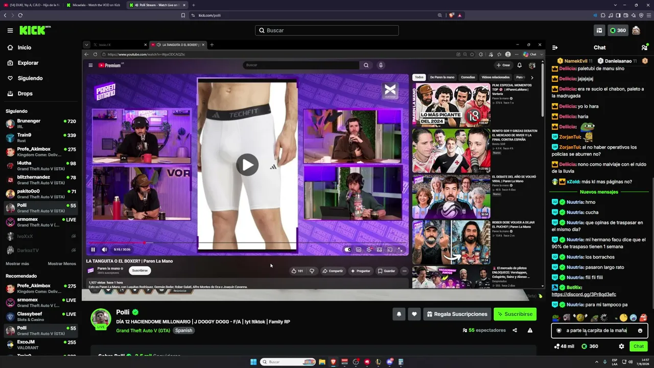Open the emote picker in chat input
Screen dimensions: 654x368
pos(640,331)
